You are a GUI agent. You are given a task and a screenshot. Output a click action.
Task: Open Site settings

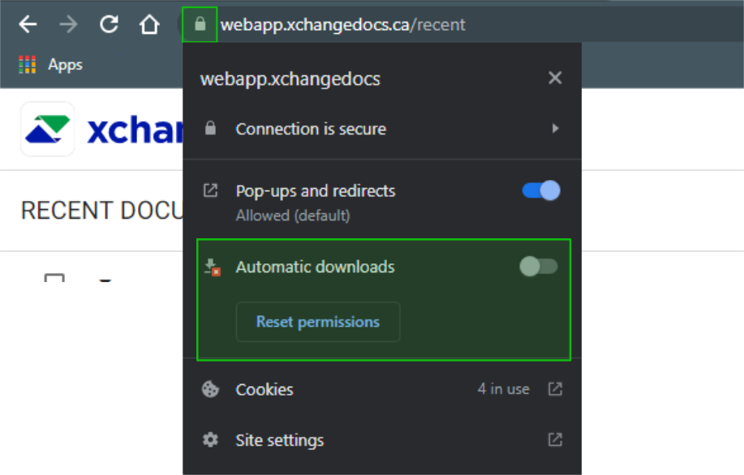click(x=382, y=440)
